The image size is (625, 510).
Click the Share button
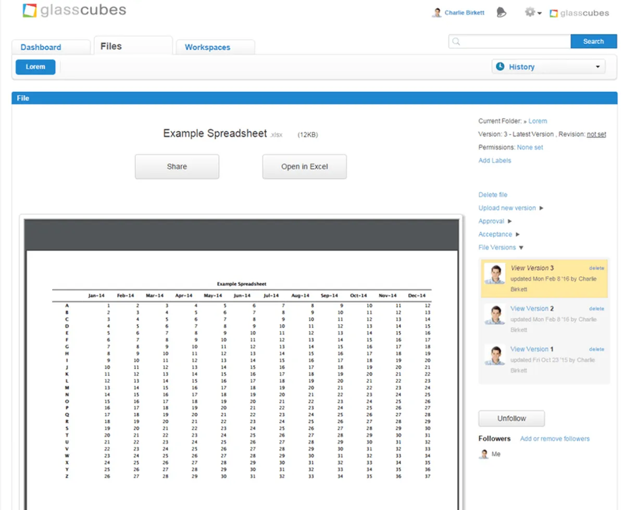pos(177,167)
